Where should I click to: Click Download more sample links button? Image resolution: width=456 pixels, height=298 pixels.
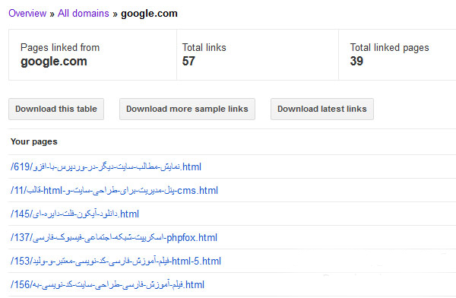point(187,109)
